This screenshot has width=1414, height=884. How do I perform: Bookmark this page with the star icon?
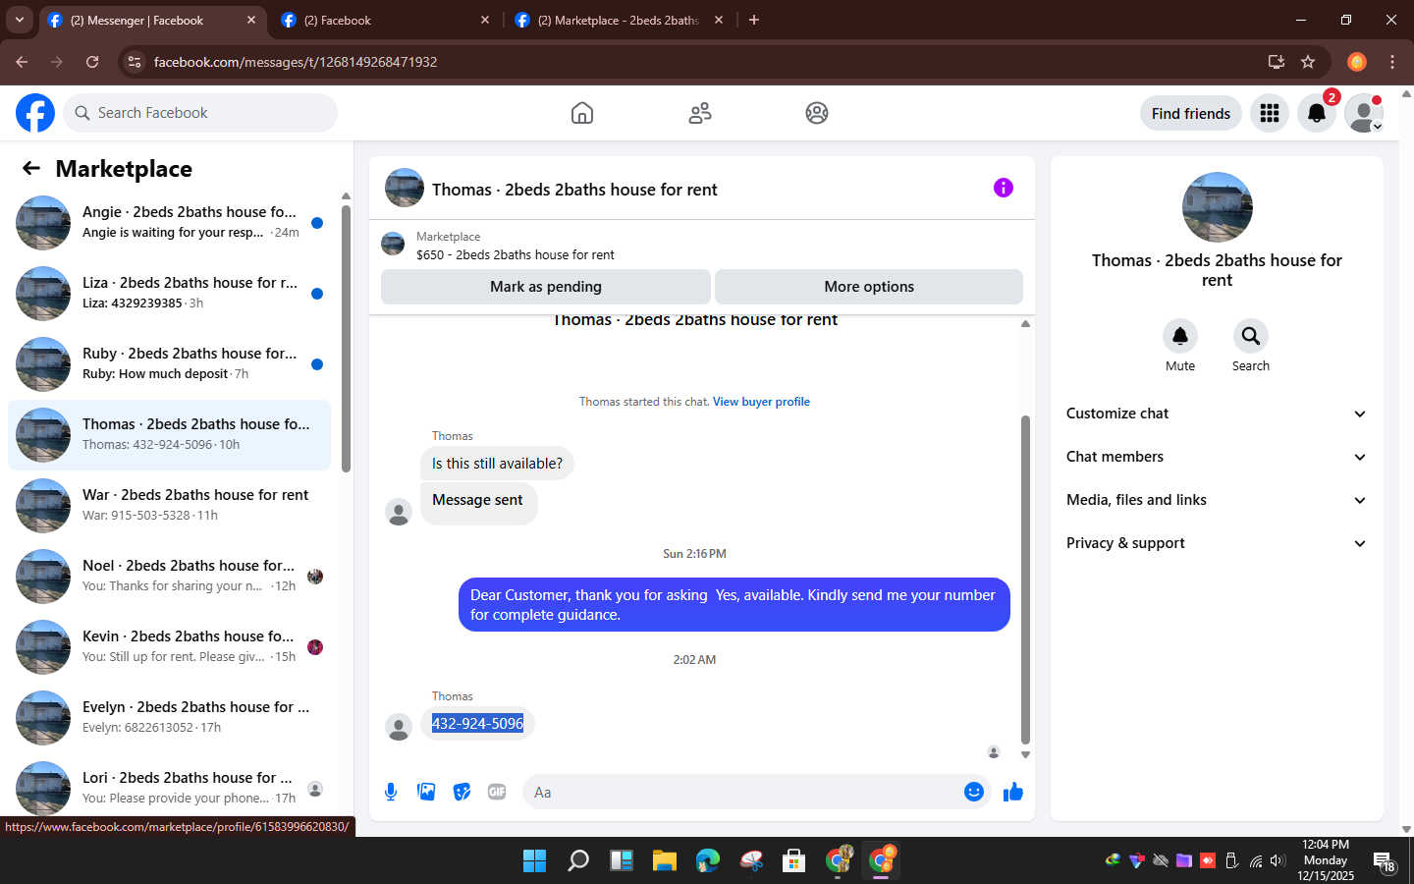pos(1308,62)
